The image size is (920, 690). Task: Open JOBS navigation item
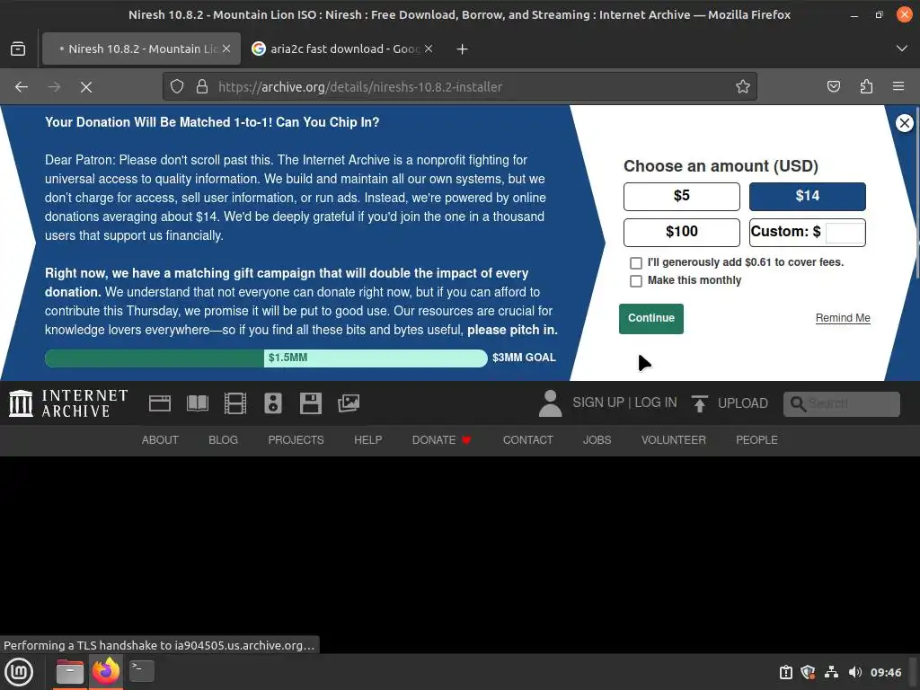coord(597,440)
